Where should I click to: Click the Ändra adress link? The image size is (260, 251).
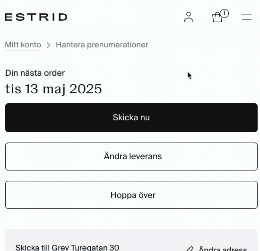(223, 249)
